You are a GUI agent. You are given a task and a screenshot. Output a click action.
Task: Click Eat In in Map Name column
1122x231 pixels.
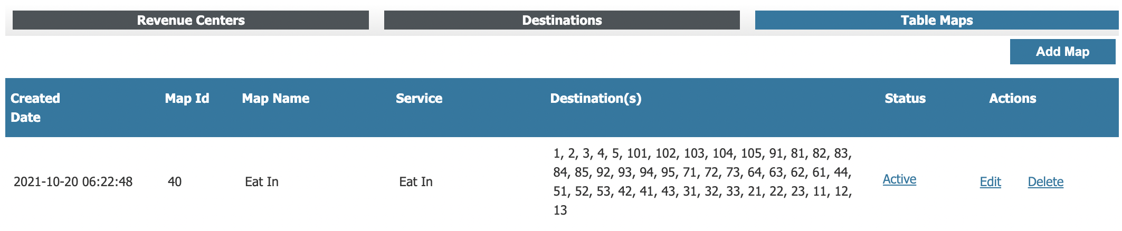262,182
